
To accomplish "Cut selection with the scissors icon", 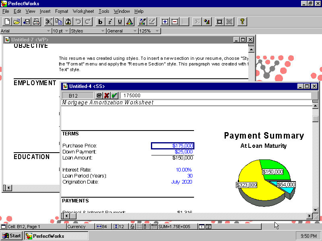I will tap(49, 22).
